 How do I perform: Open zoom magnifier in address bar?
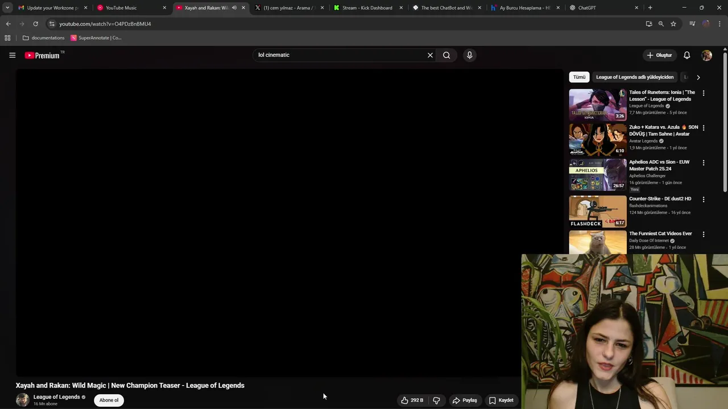point(661,24)
